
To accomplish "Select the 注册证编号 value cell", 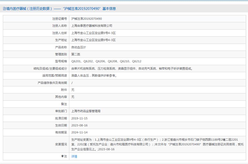I will 86,19.
